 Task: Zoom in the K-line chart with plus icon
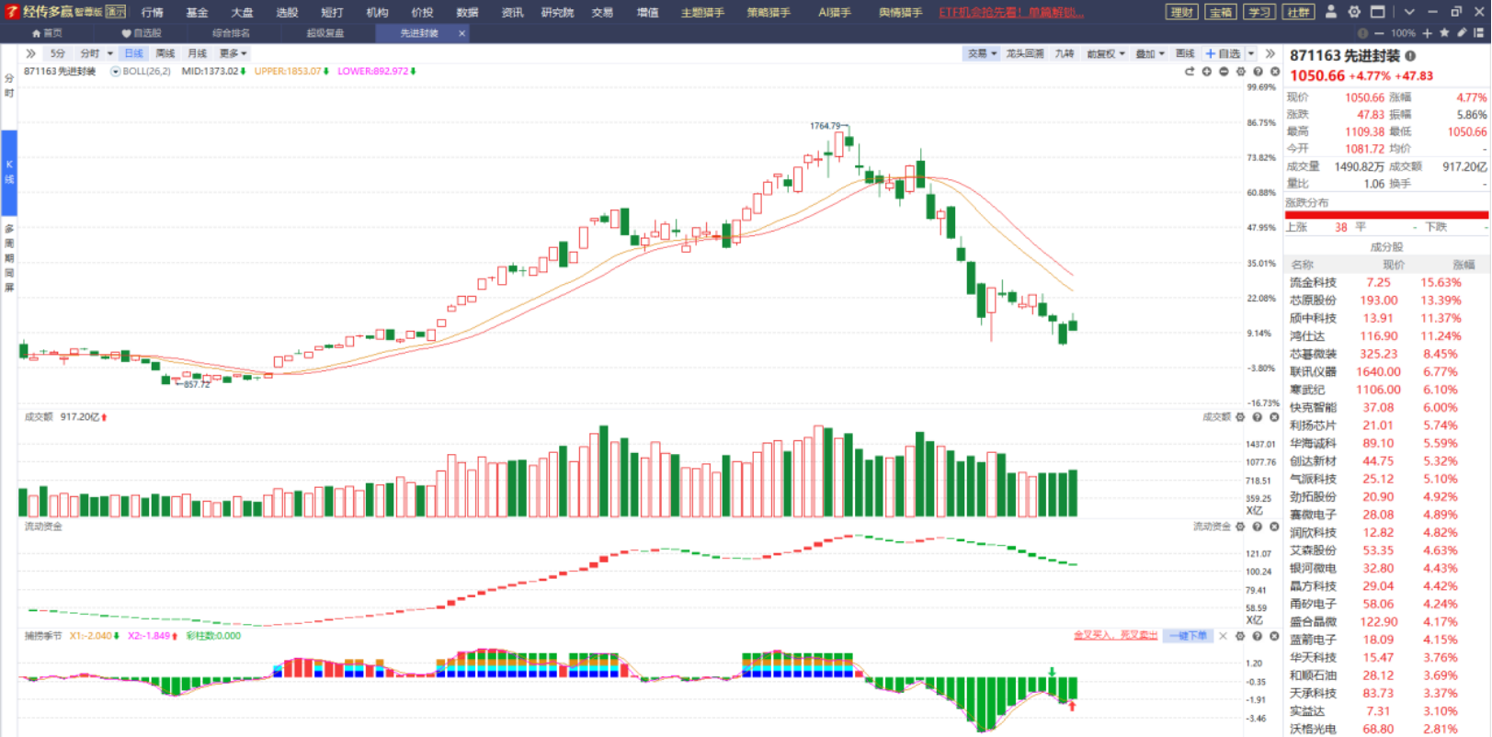point(1206,72)
